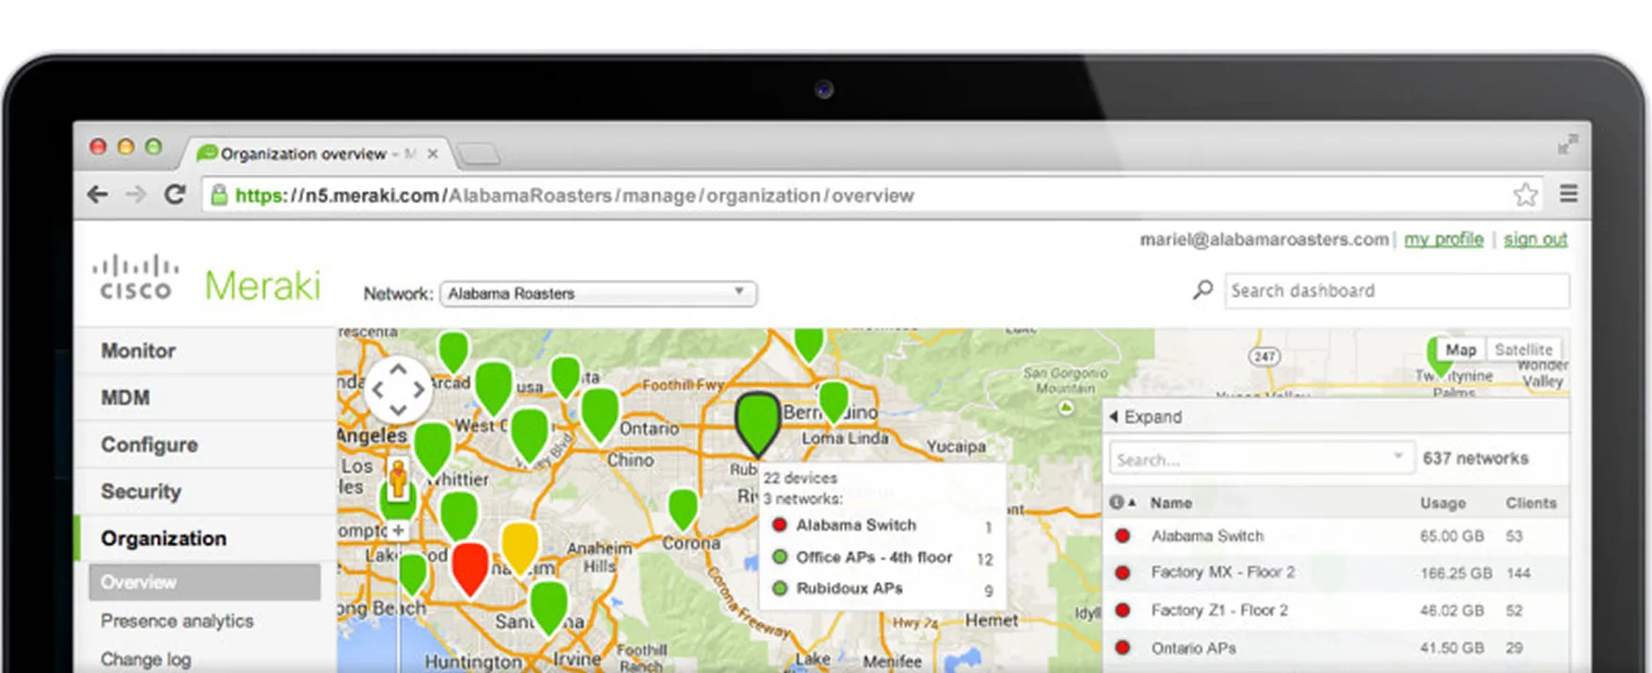
Task: Click the map pan control
Action: (x=398, y=389)
